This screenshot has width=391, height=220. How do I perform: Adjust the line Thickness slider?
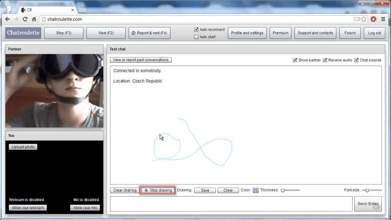(x=284, y=190)
